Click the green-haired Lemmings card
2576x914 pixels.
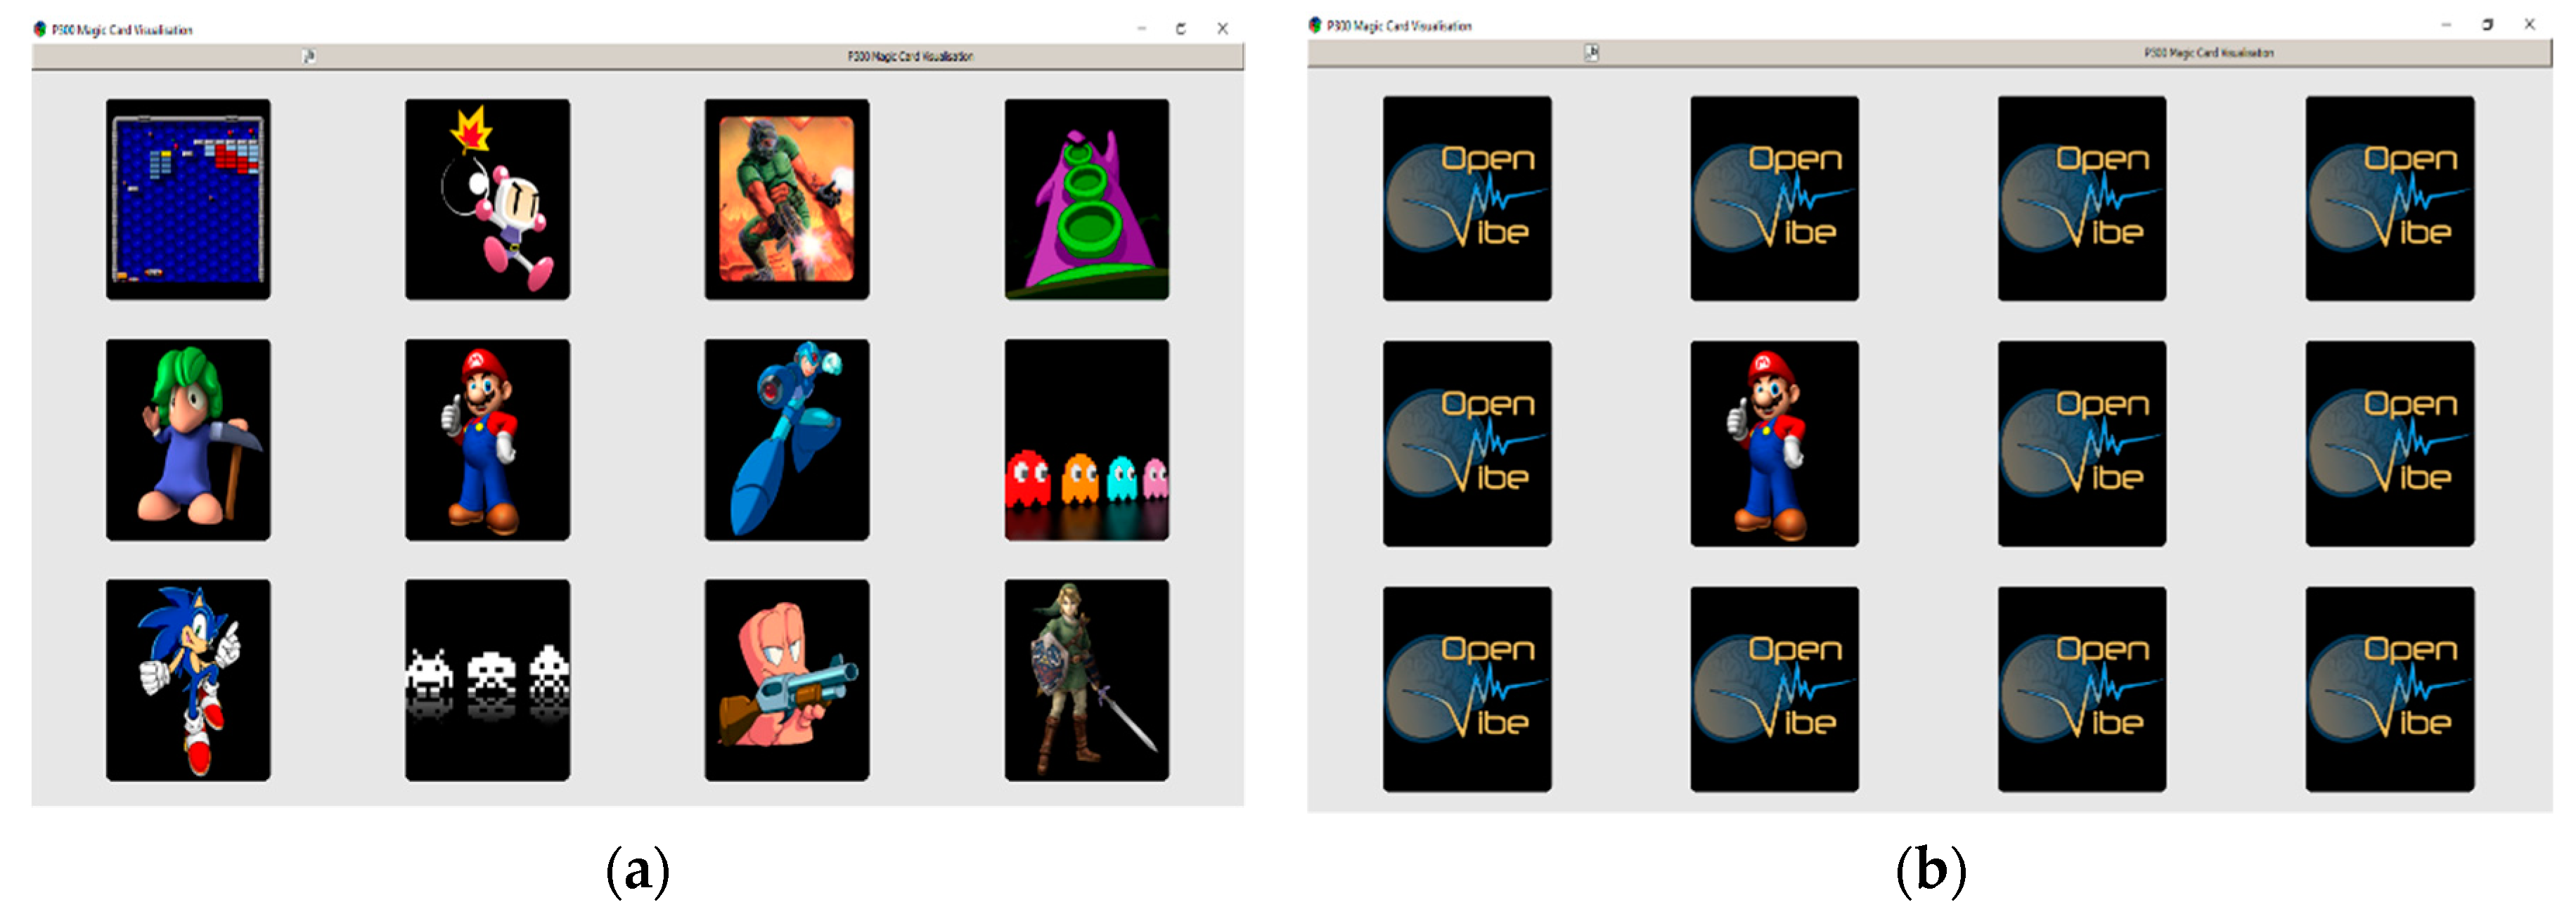point(188,440)
